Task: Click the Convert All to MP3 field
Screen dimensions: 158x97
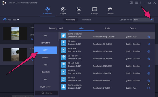Action: [144, 20]
